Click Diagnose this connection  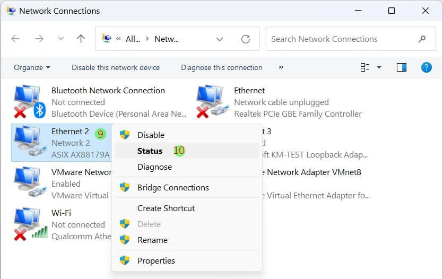[222, 67]
